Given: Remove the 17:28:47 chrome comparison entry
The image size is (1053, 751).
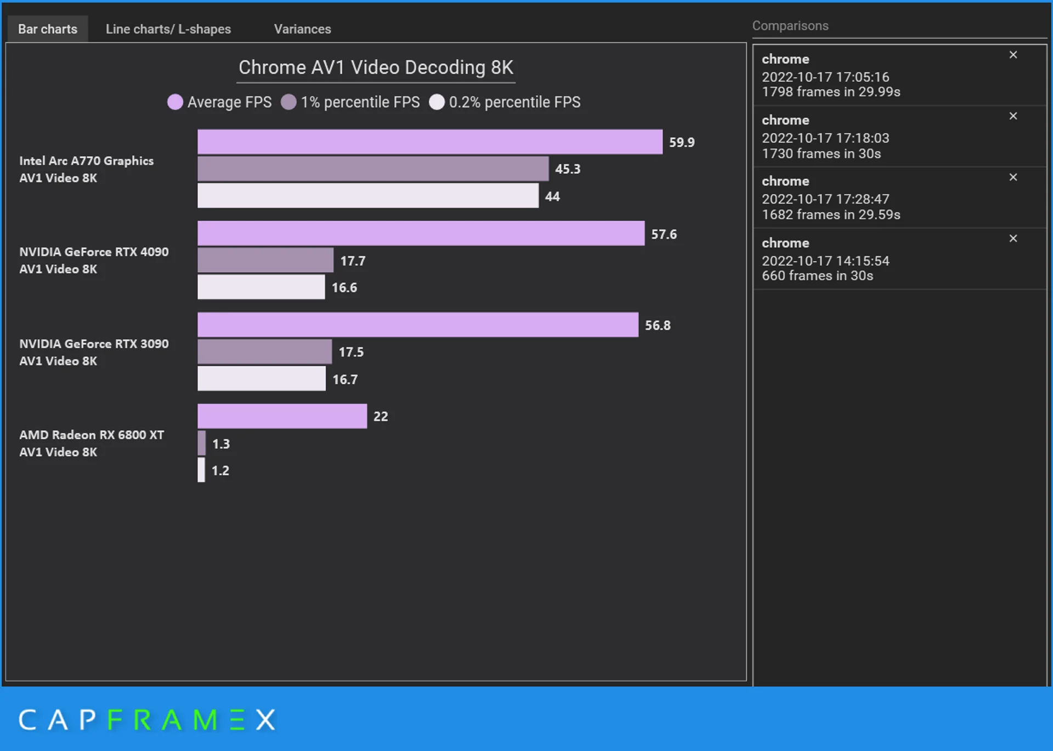Looking at the screenshot, I should click(x=1013, y=177).
